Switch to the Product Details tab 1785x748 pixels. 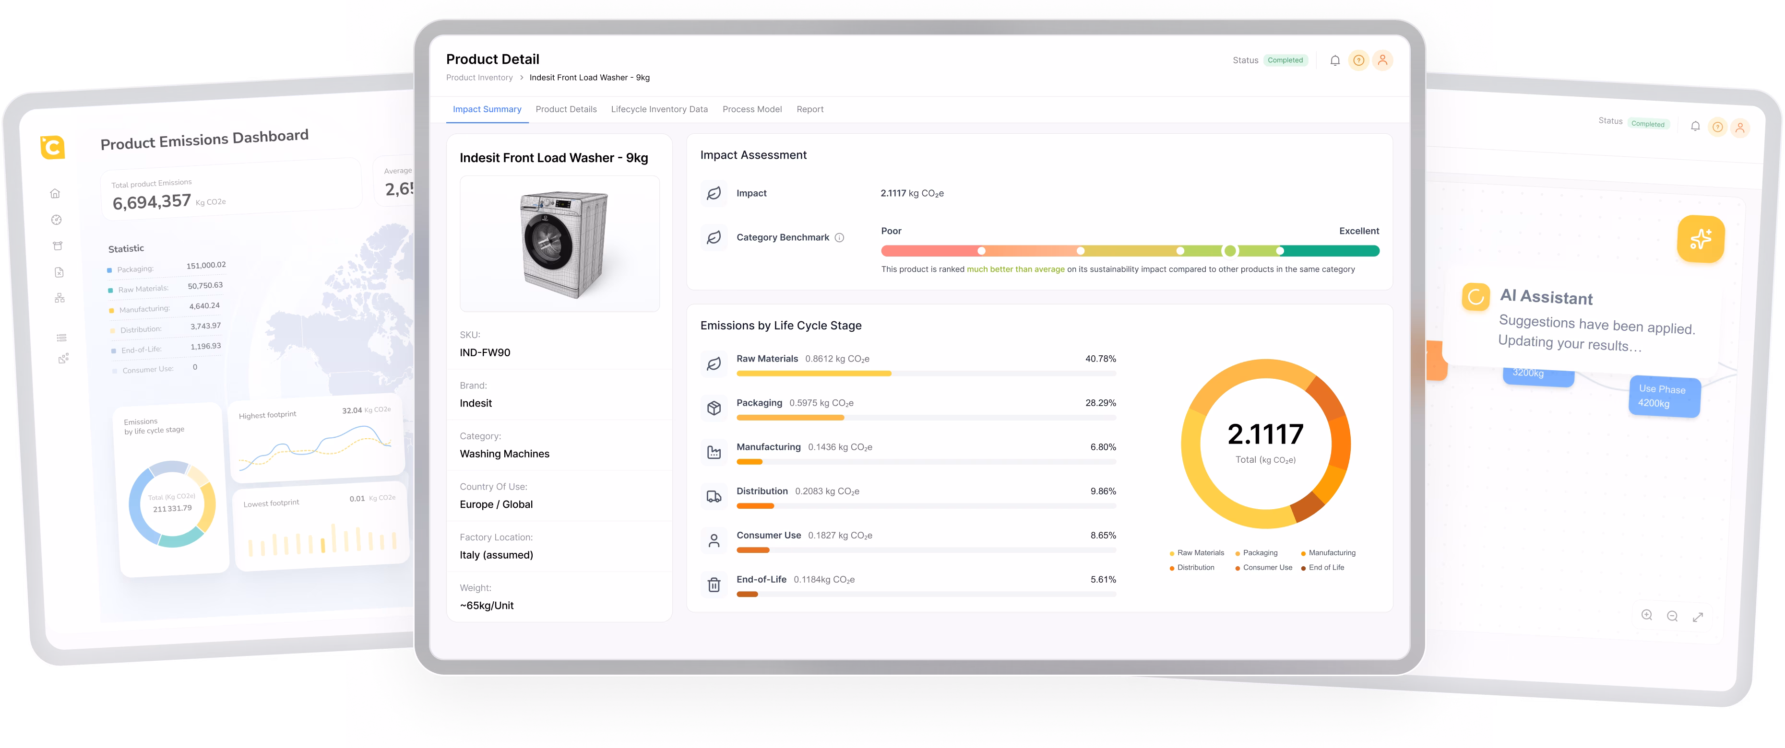point(565,109)
